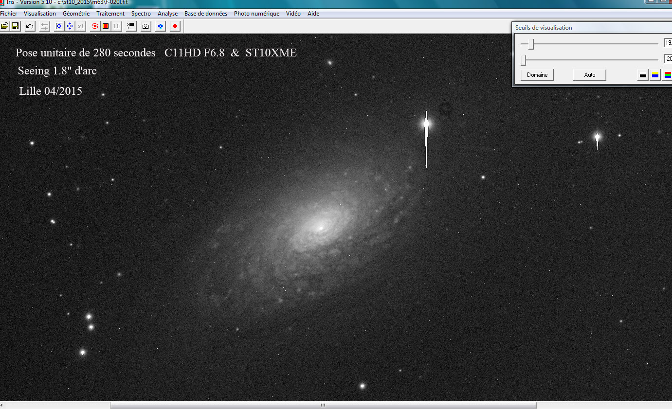
Task: Click the red dot toolbar icon
Action: click(x=175, y=26)
